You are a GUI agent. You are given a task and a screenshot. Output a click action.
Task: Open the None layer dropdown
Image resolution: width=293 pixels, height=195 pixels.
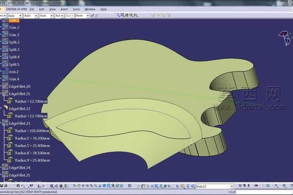point(82,16)
